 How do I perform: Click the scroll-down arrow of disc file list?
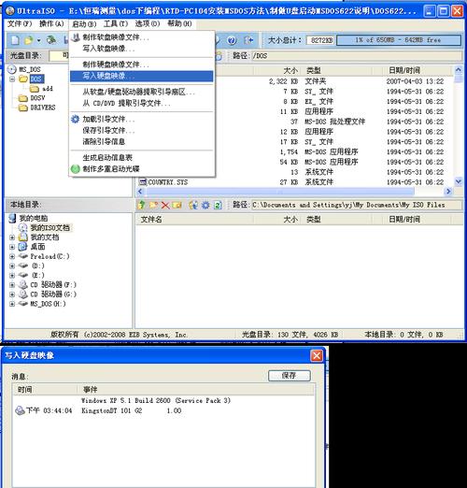(459, 181)
